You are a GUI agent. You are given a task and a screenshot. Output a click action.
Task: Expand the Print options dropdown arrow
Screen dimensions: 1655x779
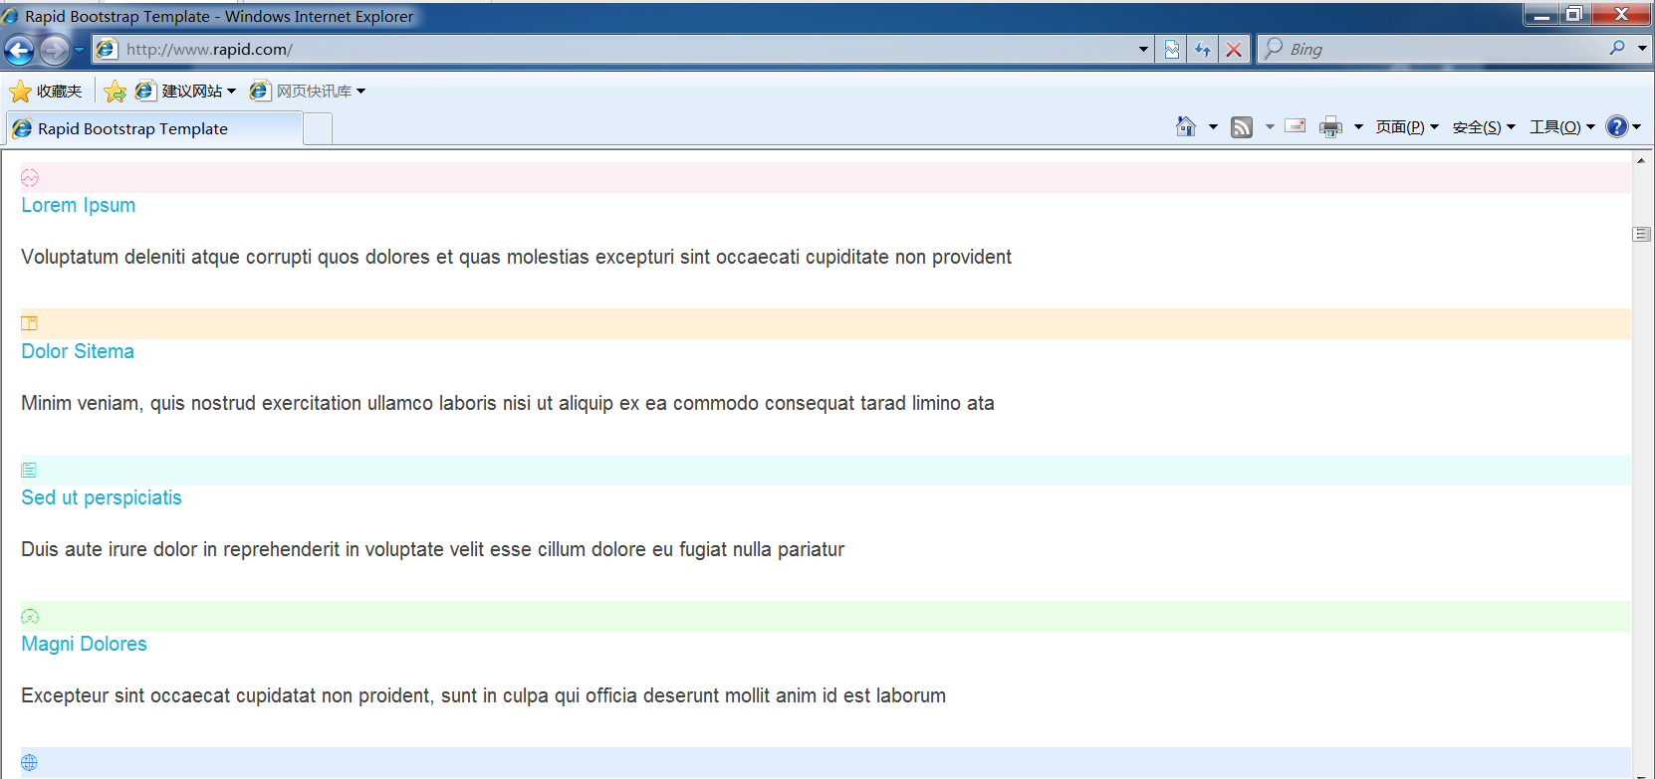[x=1358, y=126]
